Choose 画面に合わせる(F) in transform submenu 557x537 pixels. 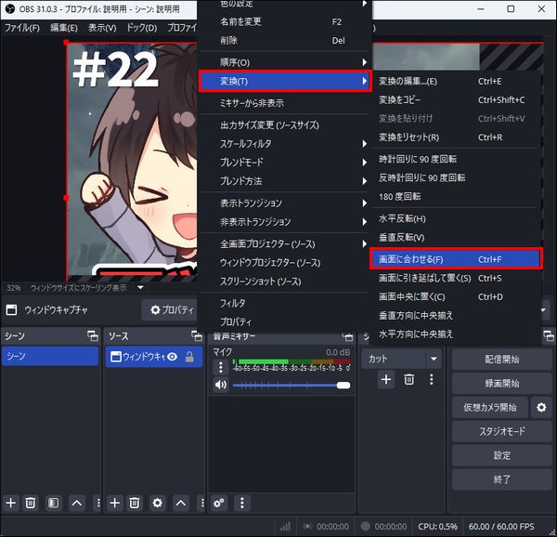[x=456, y=259]
